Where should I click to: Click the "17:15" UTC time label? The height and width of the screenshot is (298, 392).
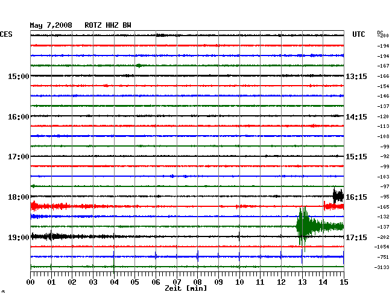point(356,237)
